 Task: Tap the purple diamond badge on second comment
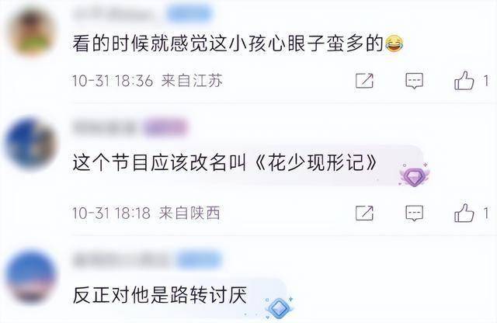tap(414, 175)
